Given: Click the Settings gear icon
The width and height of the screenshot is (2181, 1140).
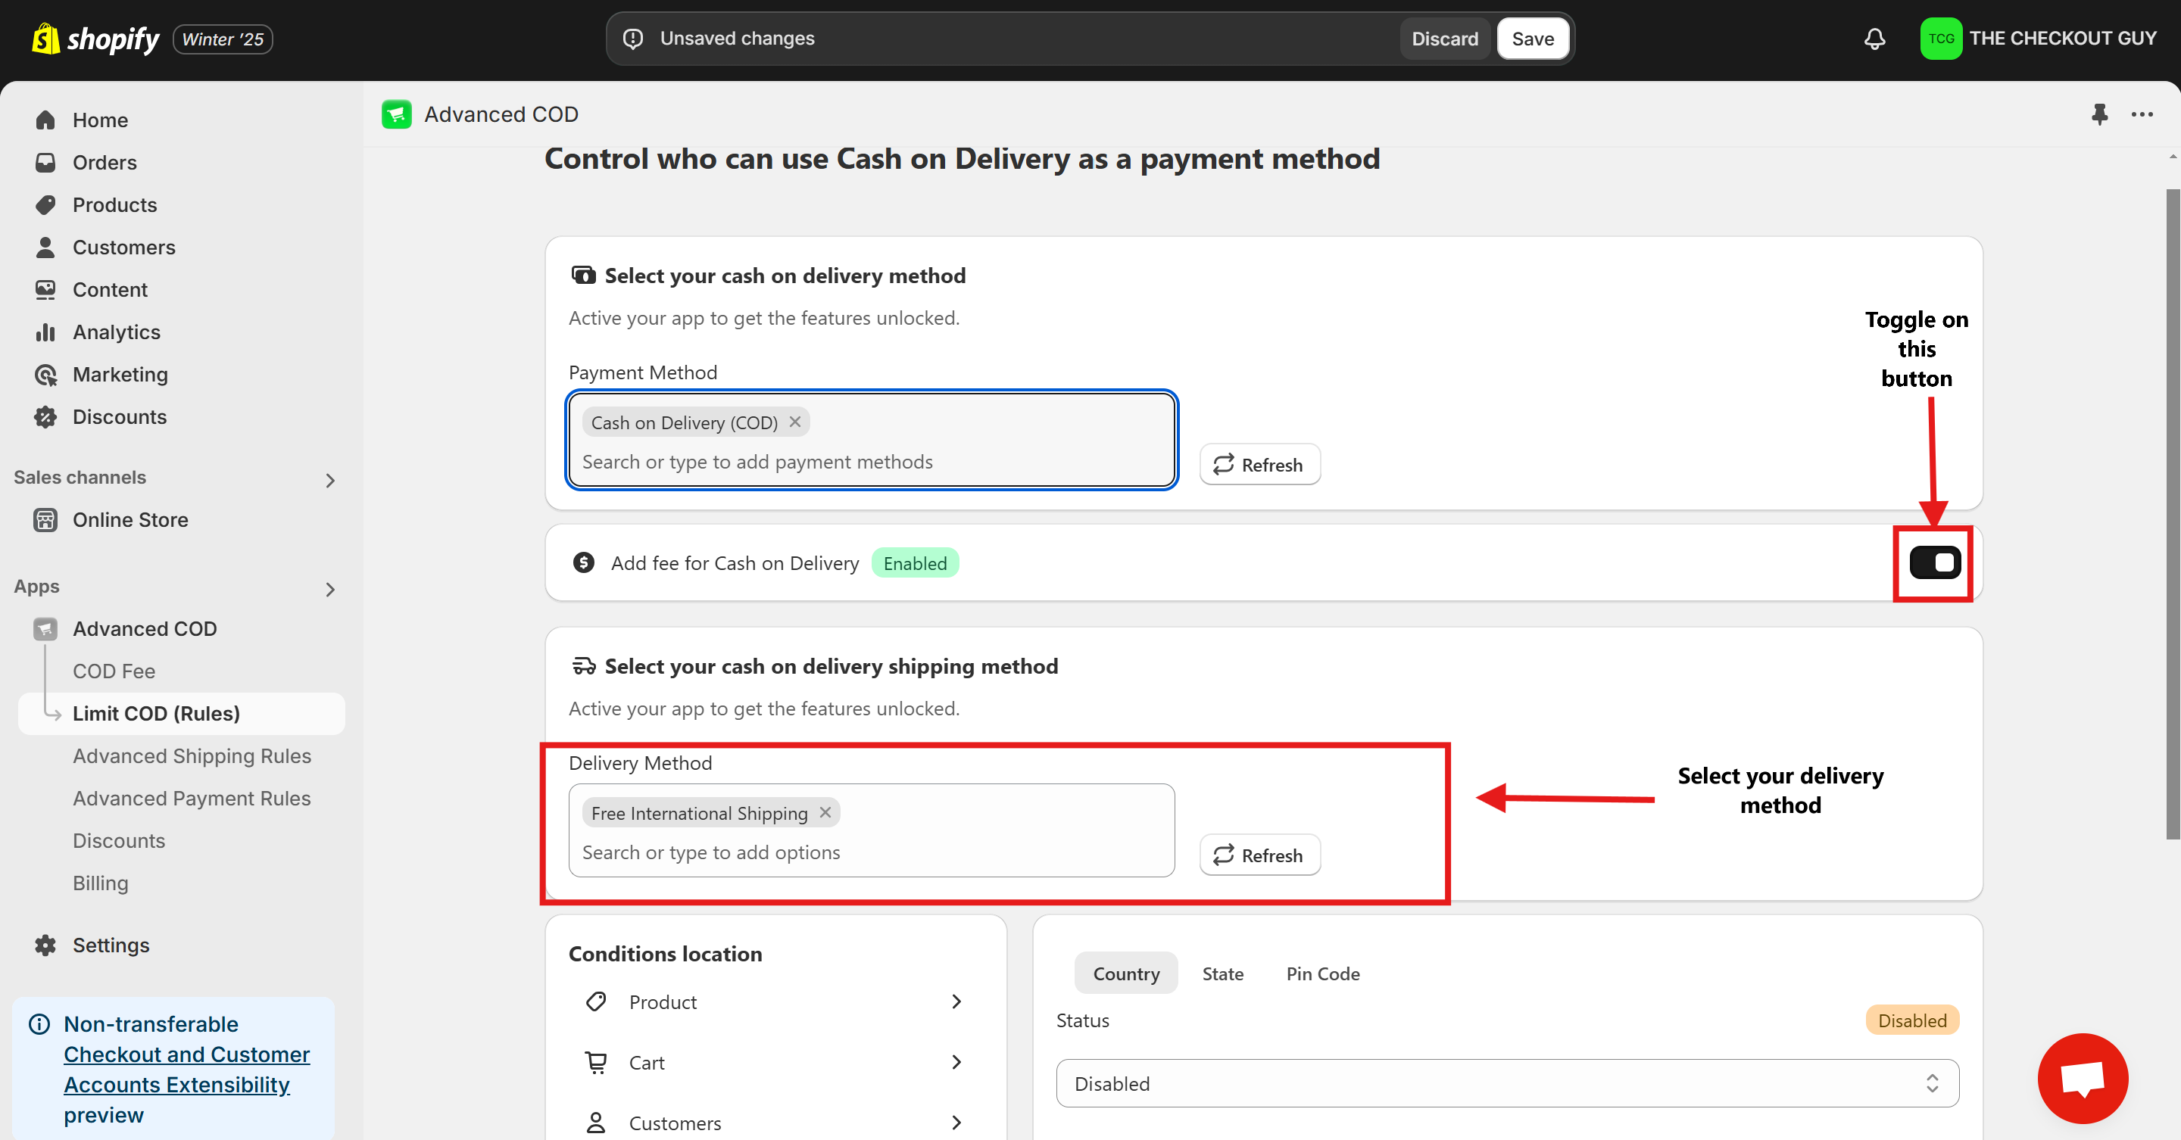Looking at the screenshot, I should click(x=45, y=945).
